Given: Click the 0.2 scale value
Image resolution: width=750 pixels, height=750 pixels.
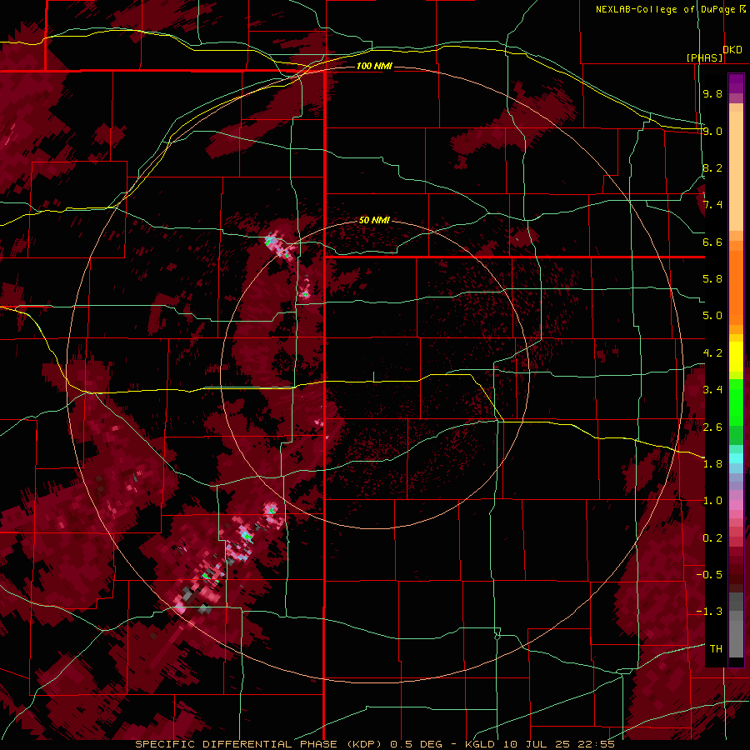Looking at the screenshot, I should click(712, 538).
